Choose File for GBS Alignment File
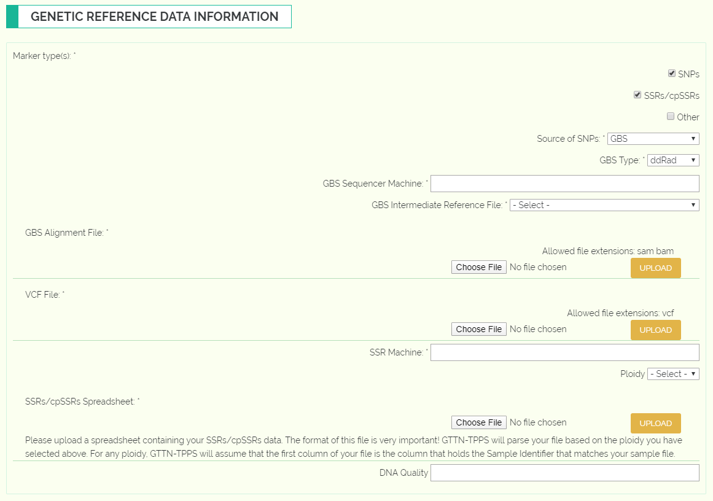Image resolution: width=713 pixels, height=501 pixels. [479, 267]
